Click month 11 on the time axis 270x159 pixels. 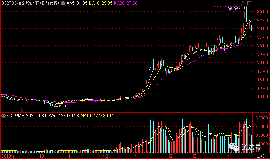pos(70,156)
